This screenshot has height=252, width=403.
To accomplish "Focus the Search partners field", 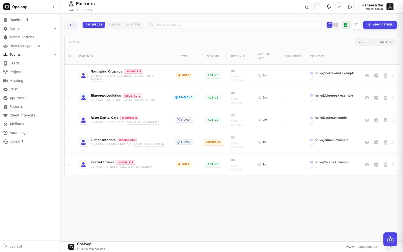I will pos(235,25).
